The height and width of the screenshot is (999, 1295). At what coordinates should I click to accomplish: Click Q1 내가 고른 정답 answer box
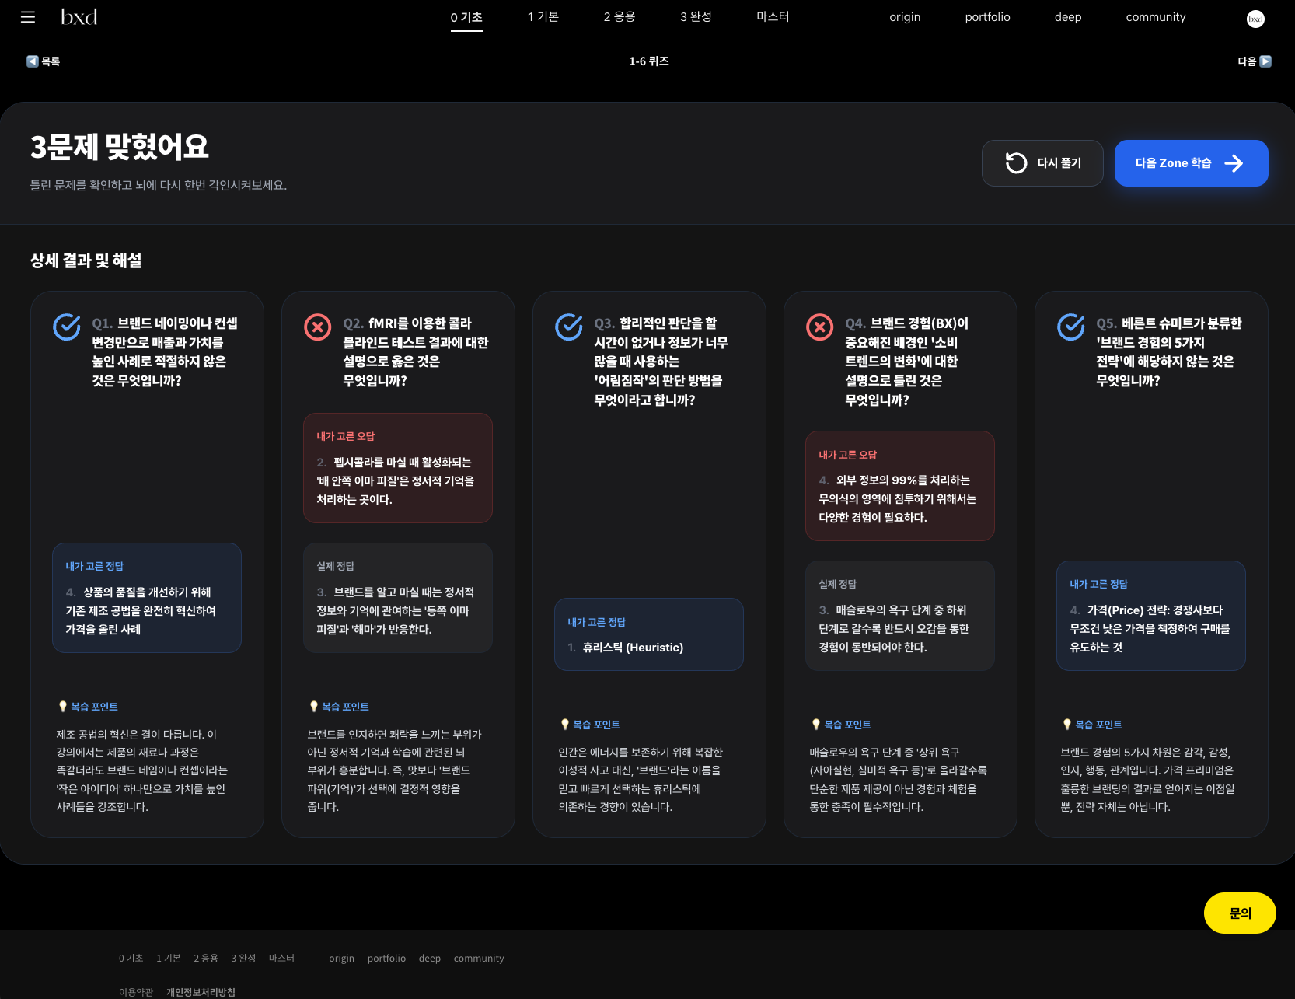(x=147, y=598)
